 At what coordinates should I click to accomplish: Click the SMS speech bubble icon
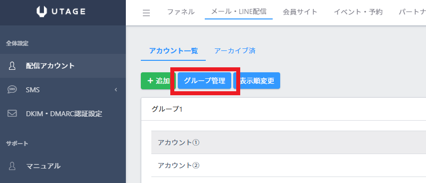[x=12, y=89]
